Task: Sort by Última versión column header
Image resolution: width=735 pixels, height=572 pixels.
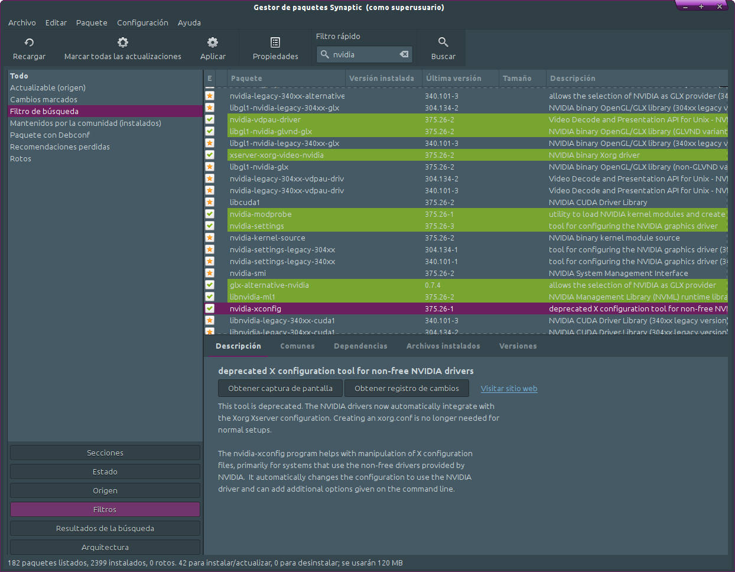Action: [x=461, y=78]
